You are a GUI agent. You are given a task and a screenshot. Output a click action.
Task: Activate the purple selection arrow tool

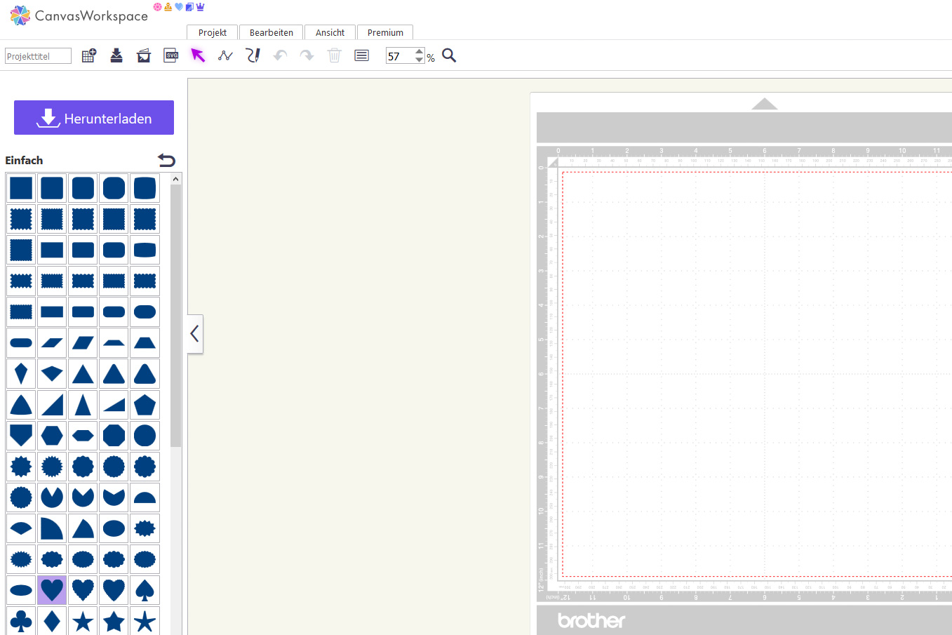198,56
